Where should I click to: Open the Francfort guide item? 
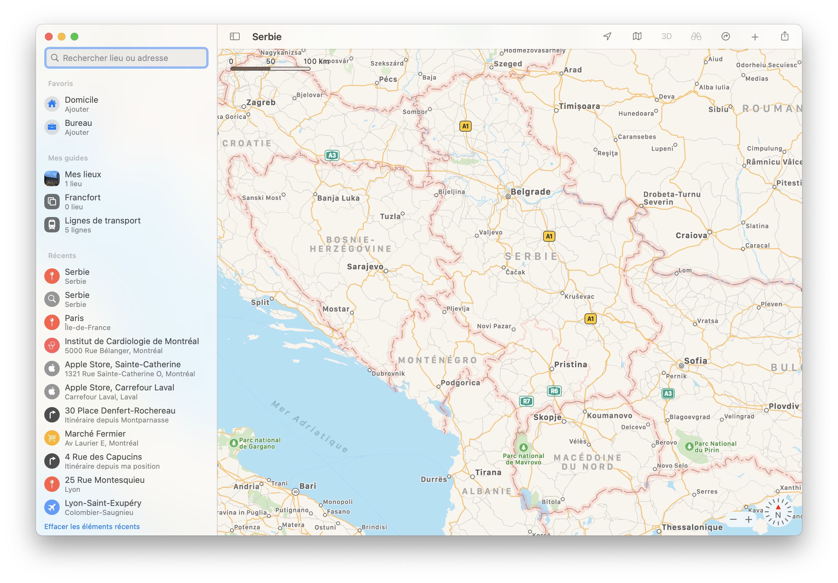click(x=82, y=202)
